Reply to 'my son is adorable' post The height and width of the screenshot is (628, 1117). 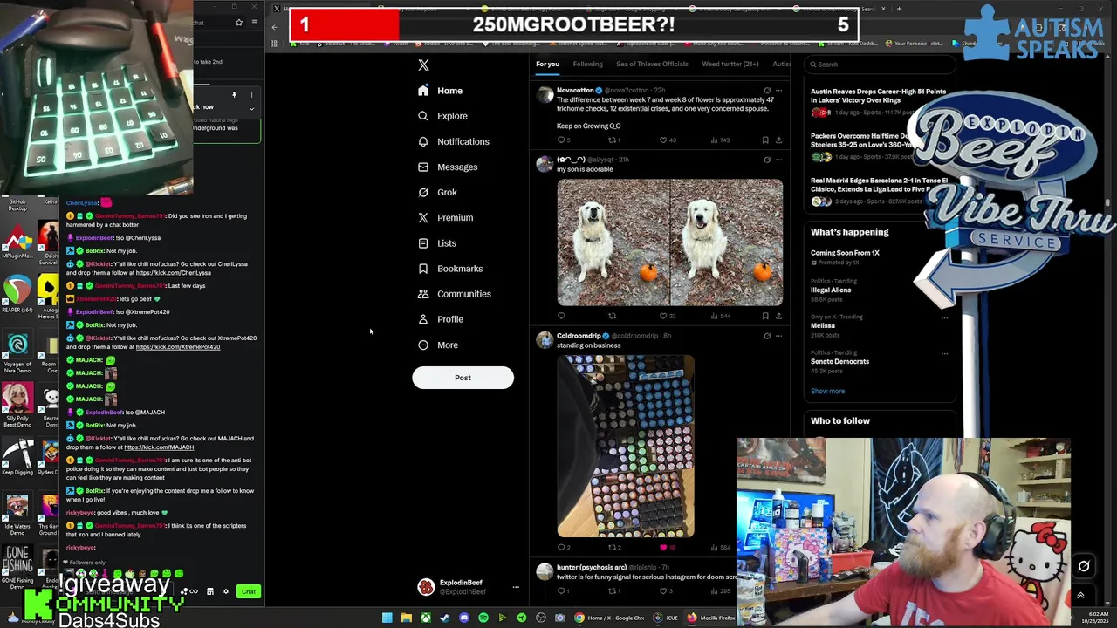(x=561, y=316)
